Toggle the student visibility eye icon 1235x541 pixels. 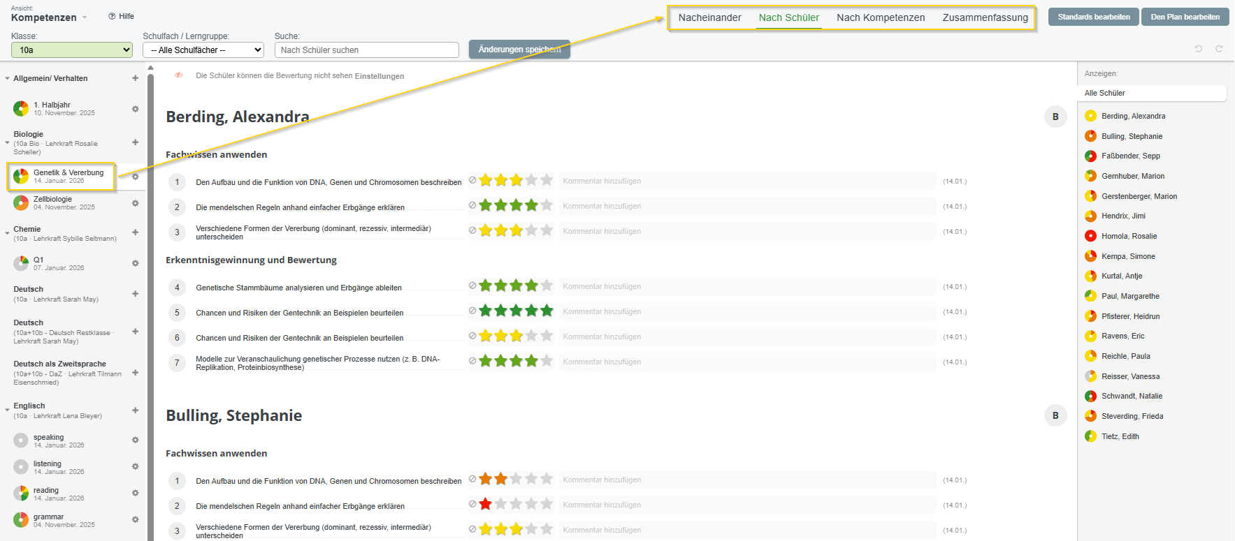click(x=179, y=75)
